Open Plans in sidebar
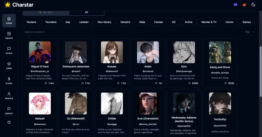262x137 pixels. coord(9,81)
